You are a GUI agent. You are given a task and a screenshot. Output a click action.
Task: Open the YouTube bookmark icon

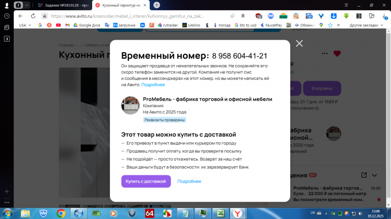tap(59, 25)
